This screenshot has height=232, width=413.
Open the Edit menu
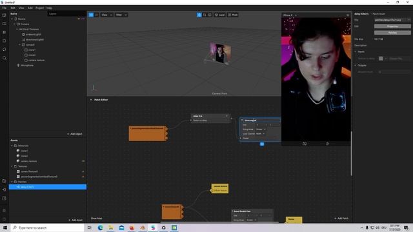click(x=13, y=8)
